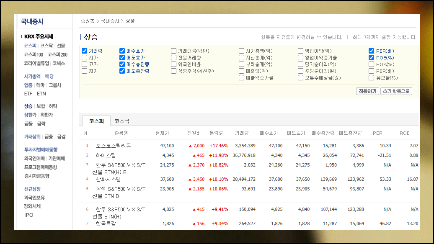This screenshot has height=244, width=434.
Task: Enable the 시가 checkbox
Action: (85, 57)
